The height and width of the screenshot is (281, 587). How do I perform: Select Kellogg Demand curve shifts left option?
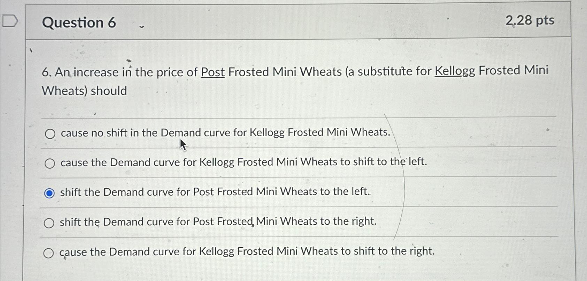pos(50,163)
